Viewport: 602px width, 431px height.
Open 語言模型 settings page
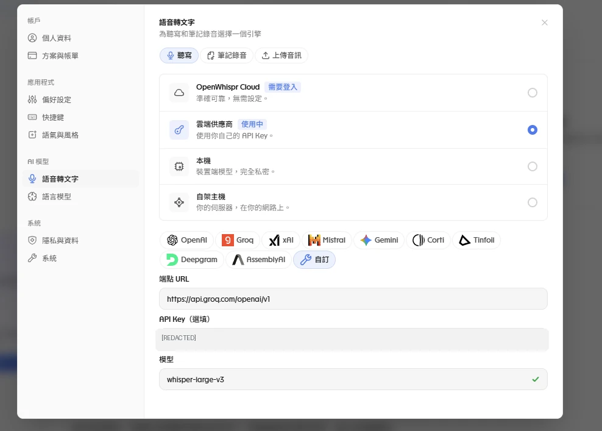tap(80, 197)
